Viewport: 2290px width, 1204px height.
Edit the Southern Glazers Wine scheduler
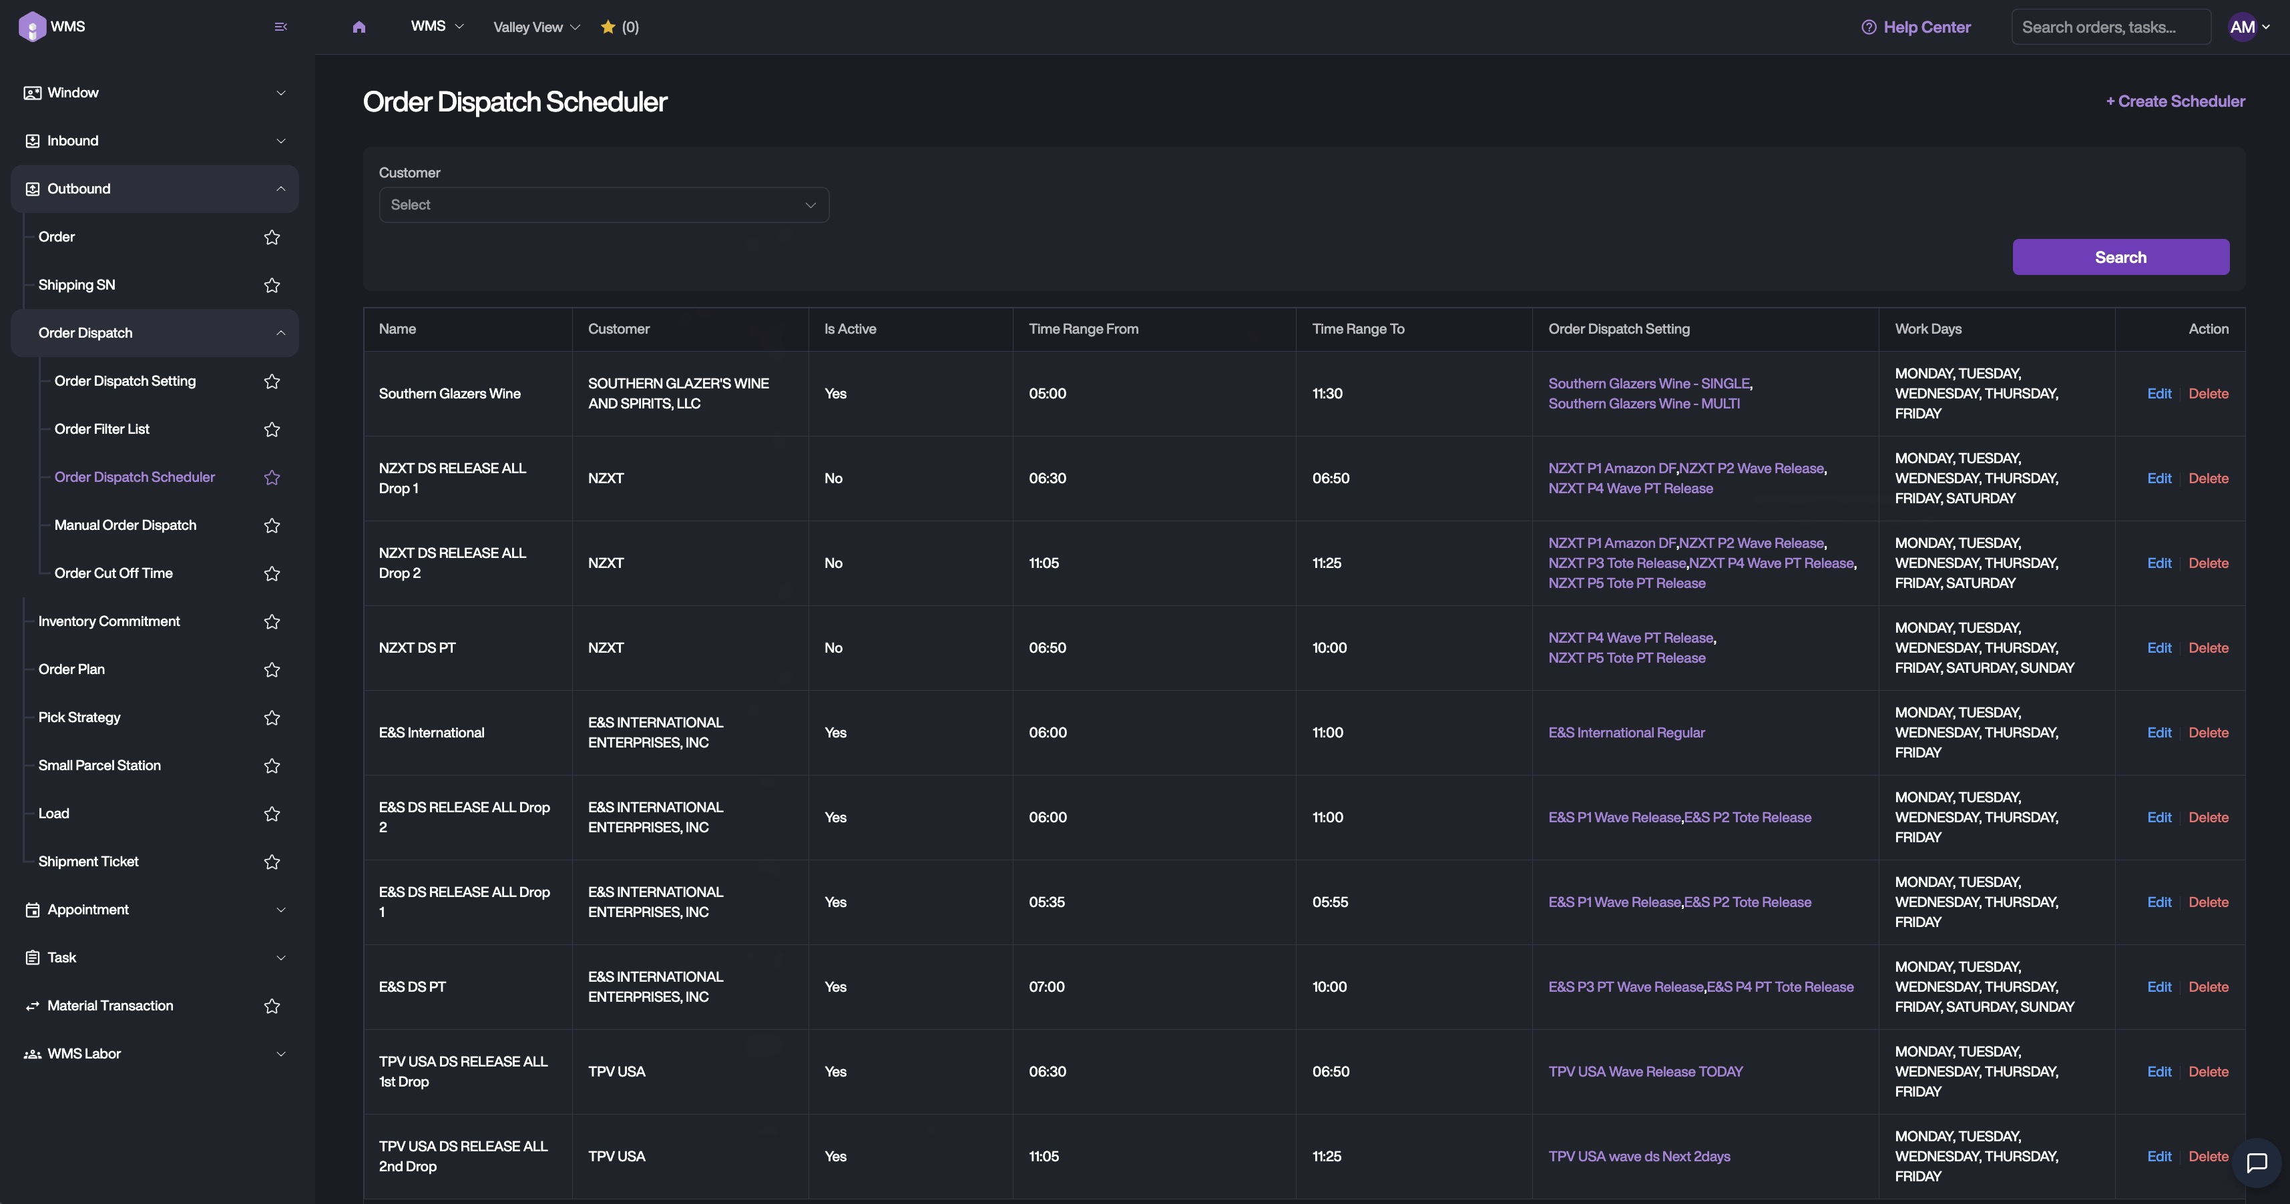2158,392
